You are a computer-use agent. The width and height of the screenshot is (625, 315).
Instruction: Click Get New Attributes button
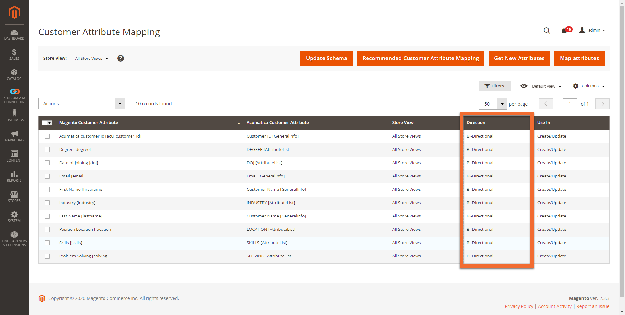519,58
